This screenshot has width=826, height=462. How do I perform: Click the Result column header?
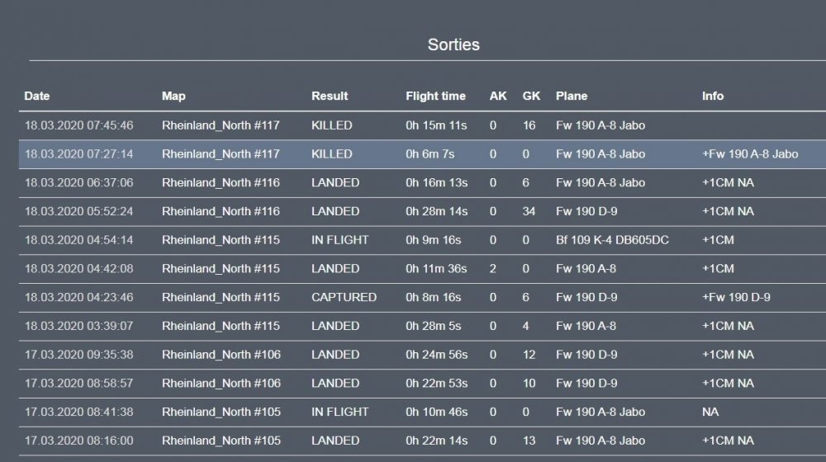pos(330,96)
